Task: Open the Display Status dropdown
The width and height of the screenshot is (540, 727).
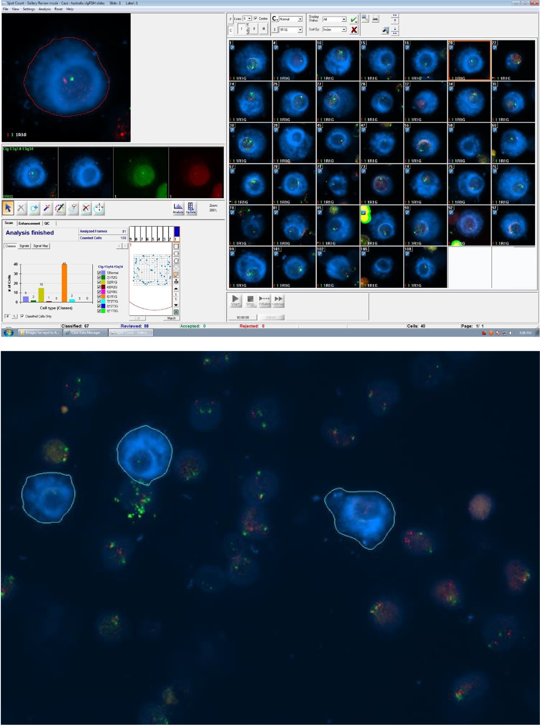Action: (344, 19)
